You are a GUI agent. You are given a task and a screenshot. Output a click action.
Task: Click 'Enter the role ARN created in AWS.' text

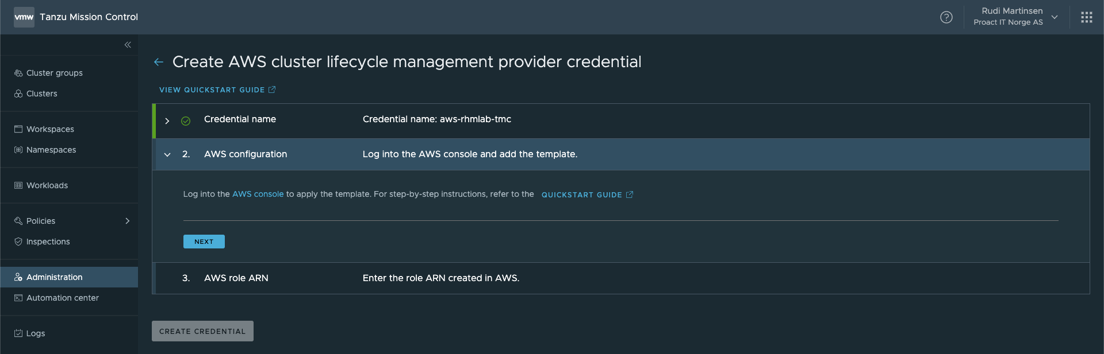441,278
